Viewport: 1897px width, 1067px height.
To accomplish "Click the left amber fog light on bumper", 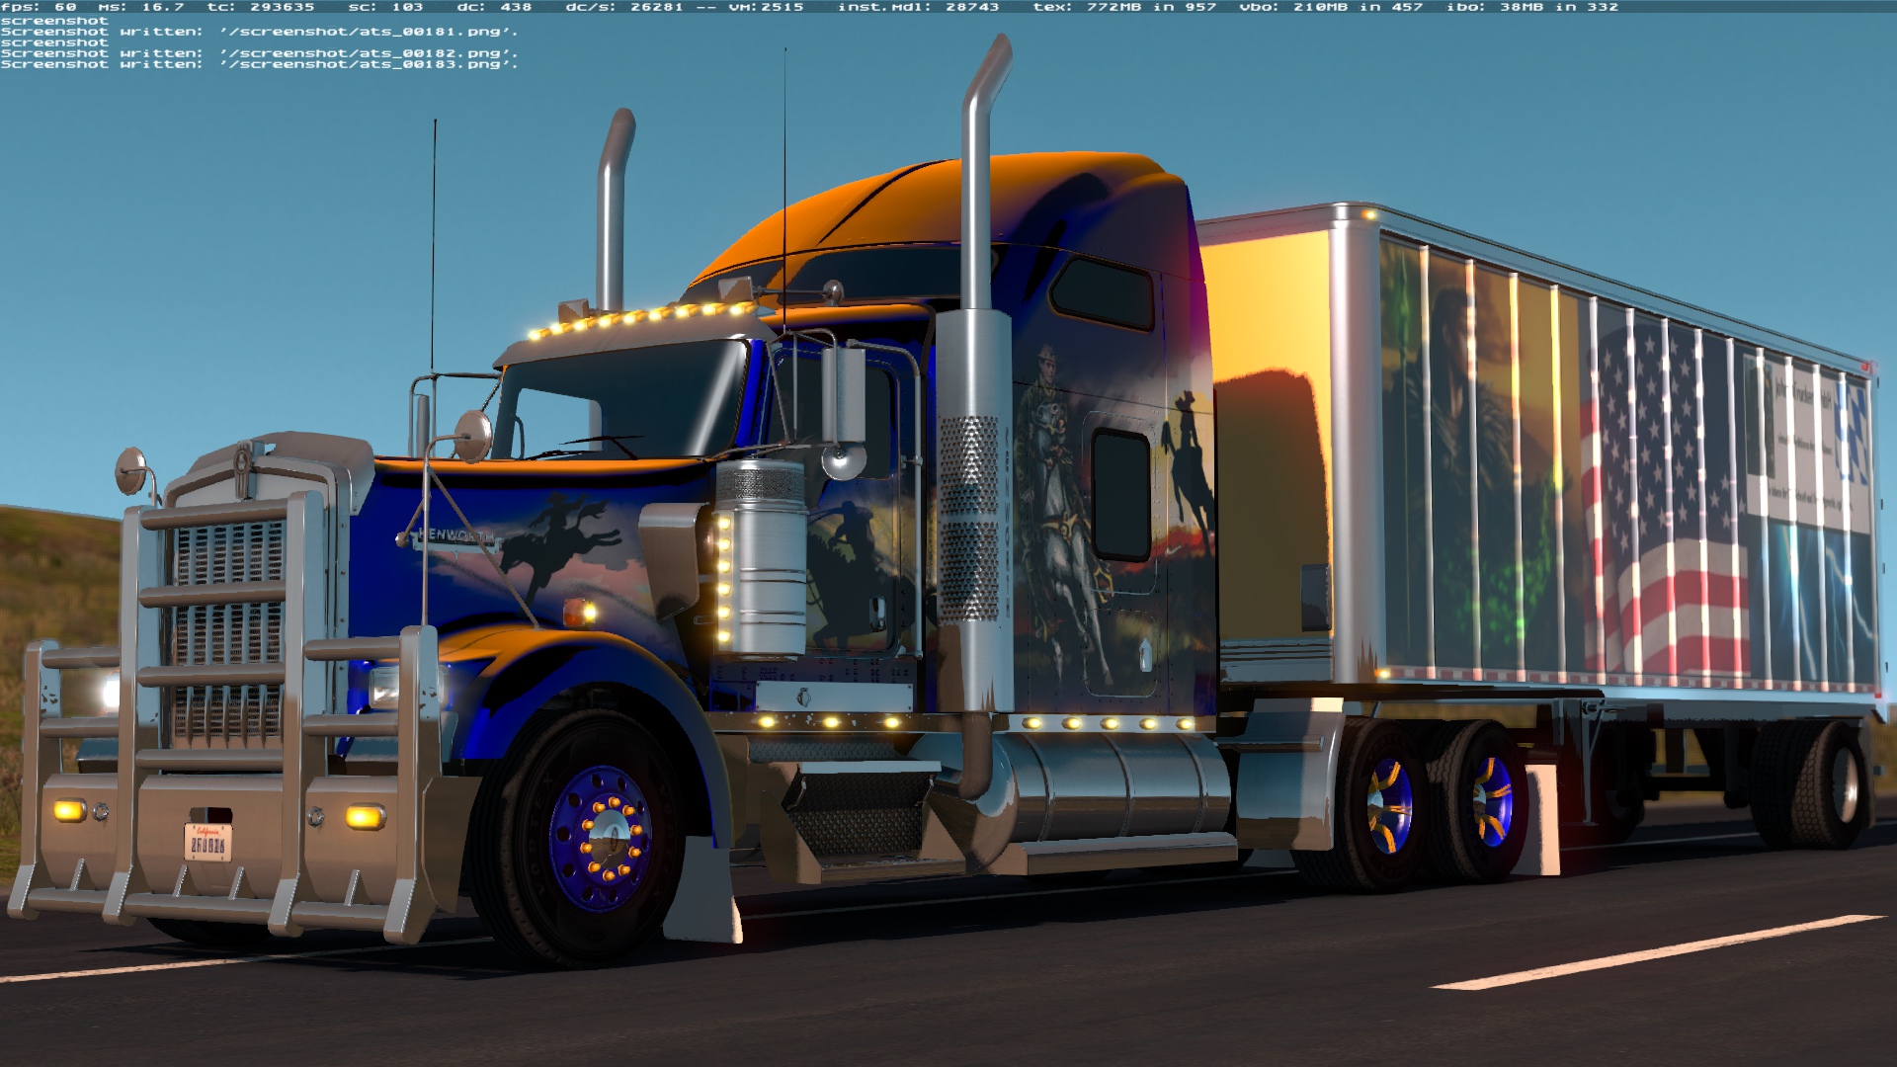I will click(69, 811).
